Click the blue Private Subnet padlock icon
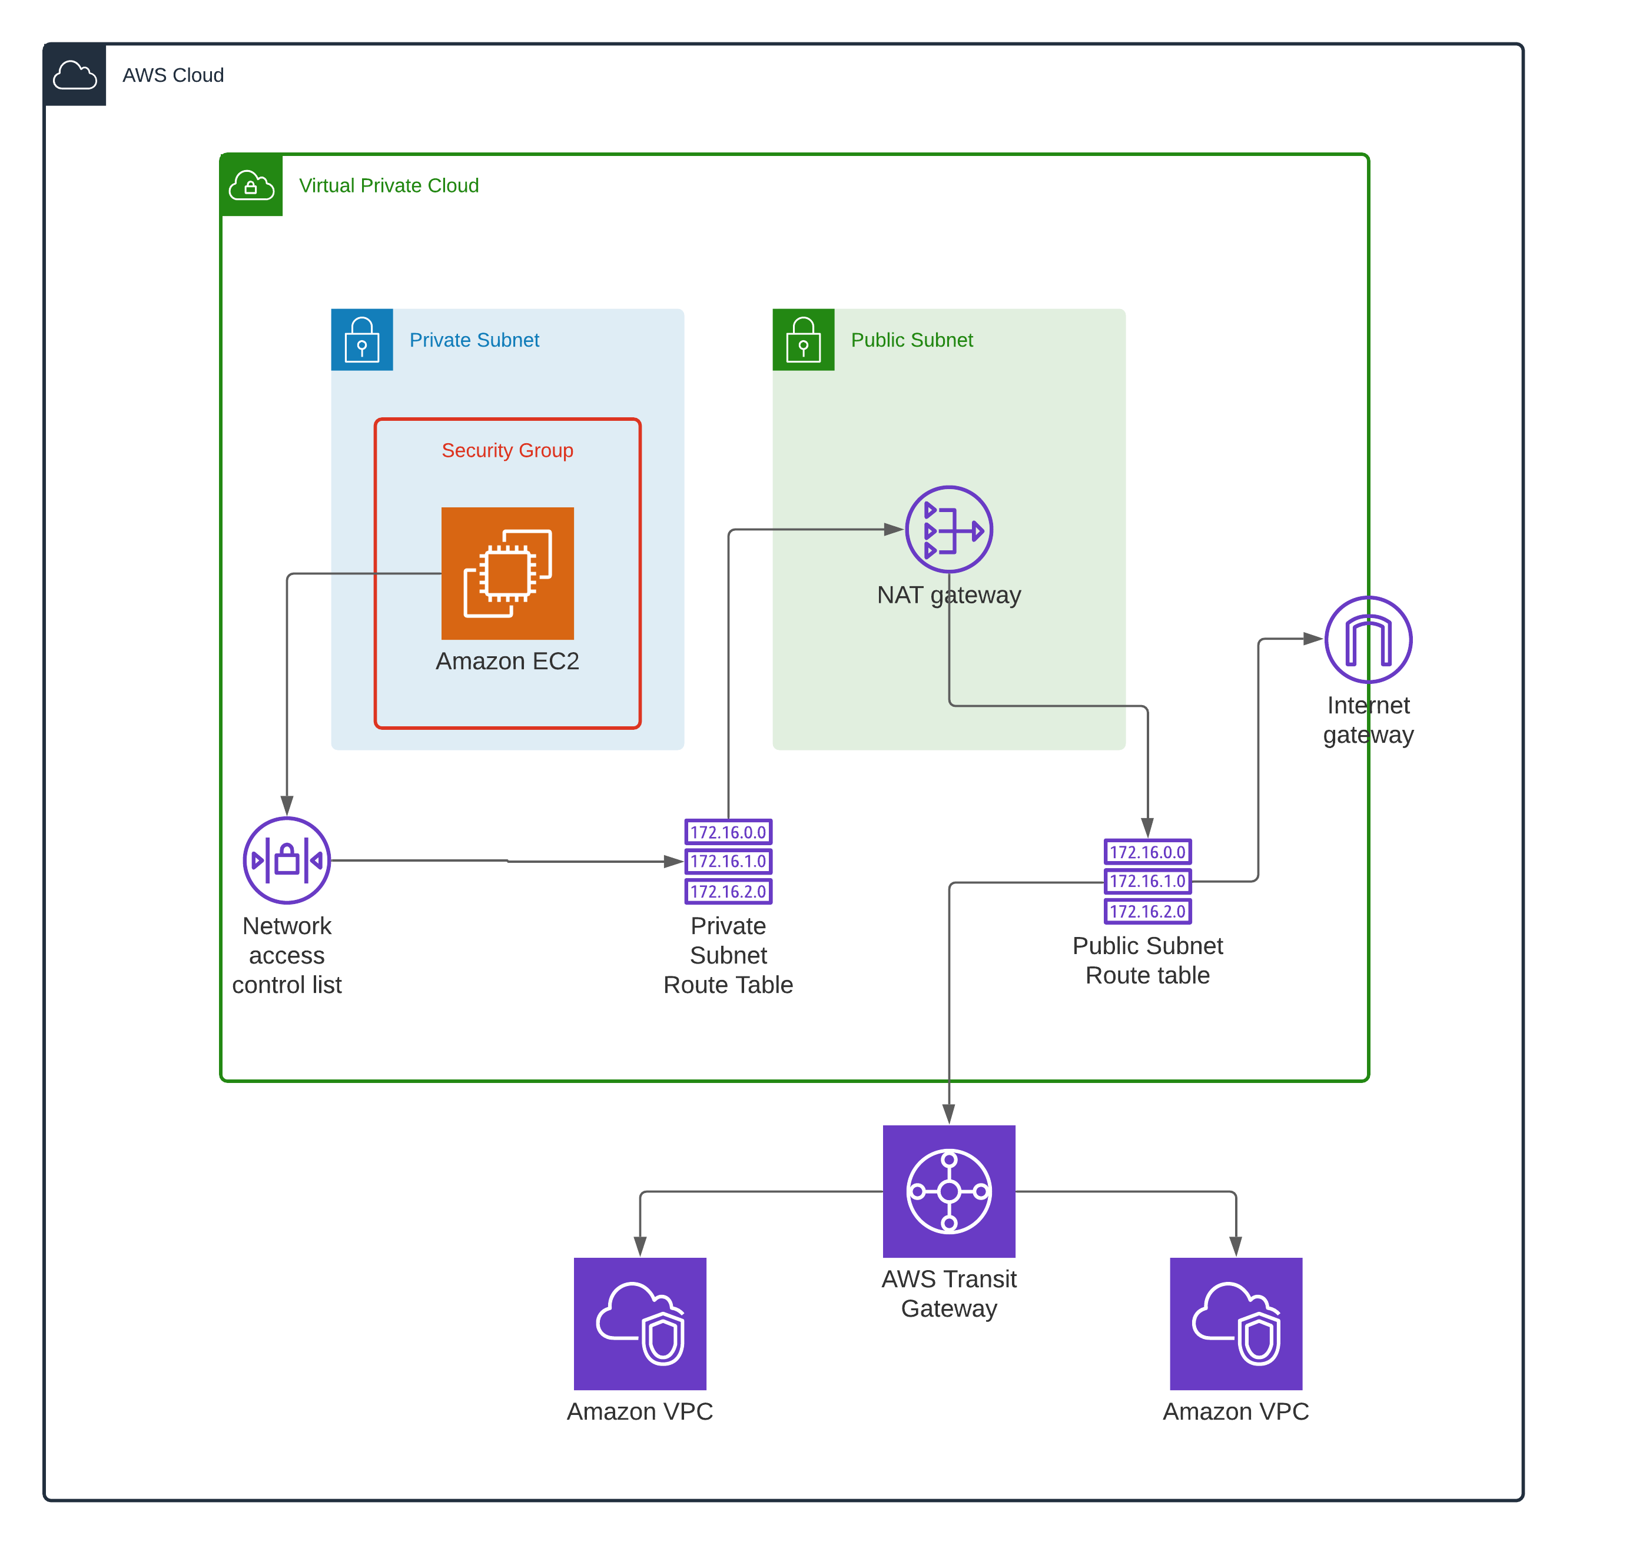Image resolution: width=1646 pixels, height=1545 pixels. (x=362, y=340)
